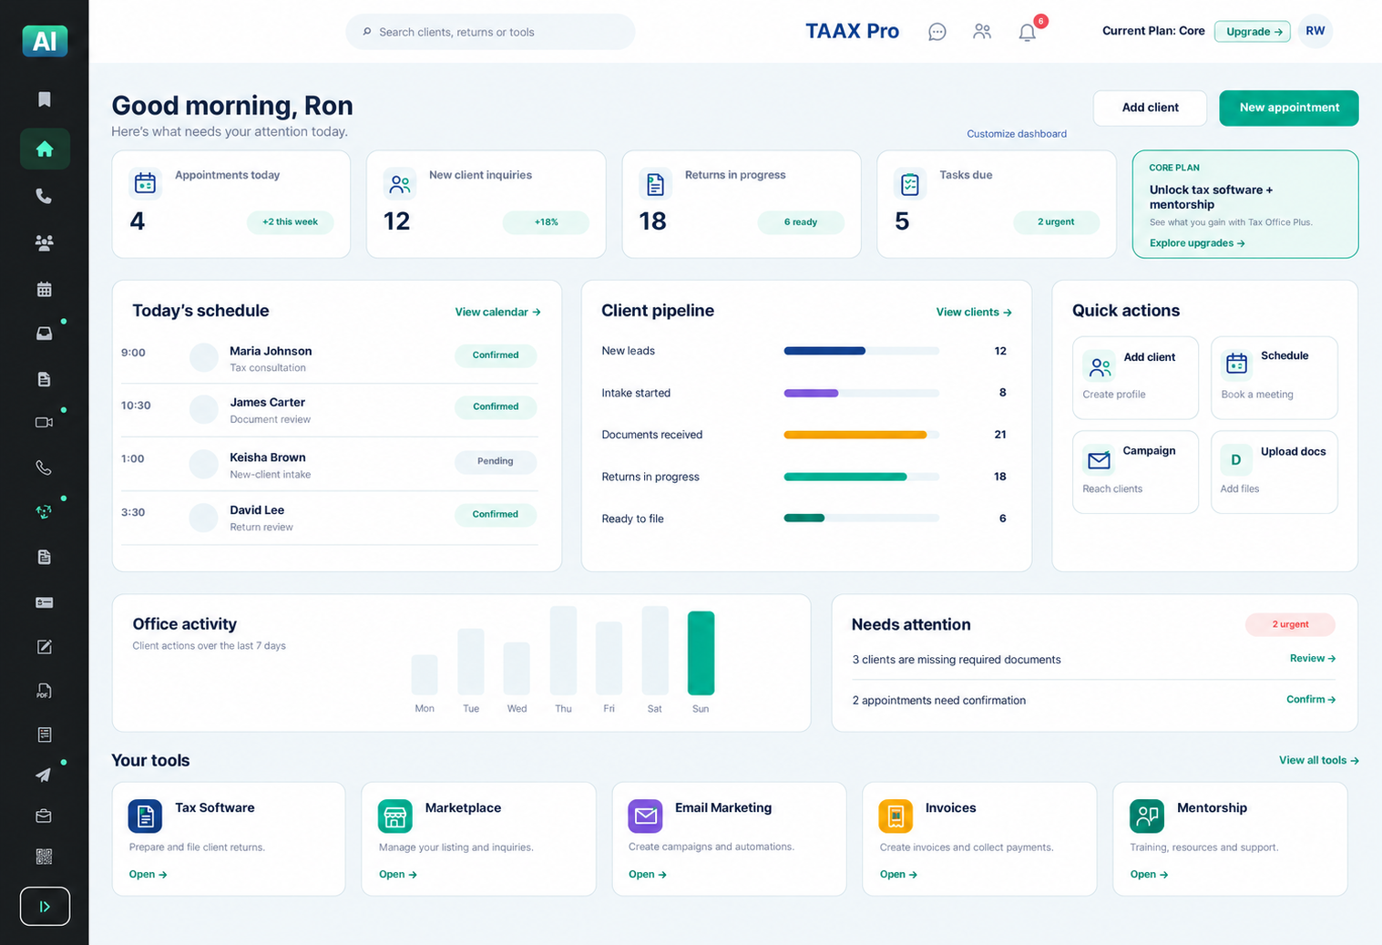Click the Documents received progress bar

click(861, 435)
